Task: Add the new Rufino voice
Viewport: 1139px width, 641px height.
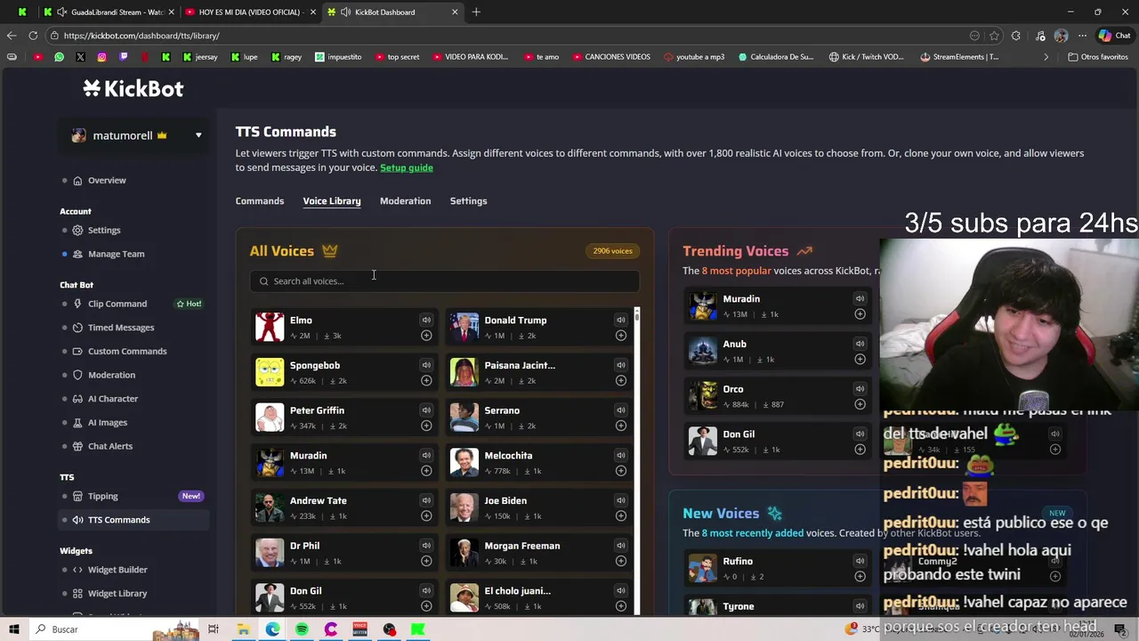Action: (x=860, y=577)
